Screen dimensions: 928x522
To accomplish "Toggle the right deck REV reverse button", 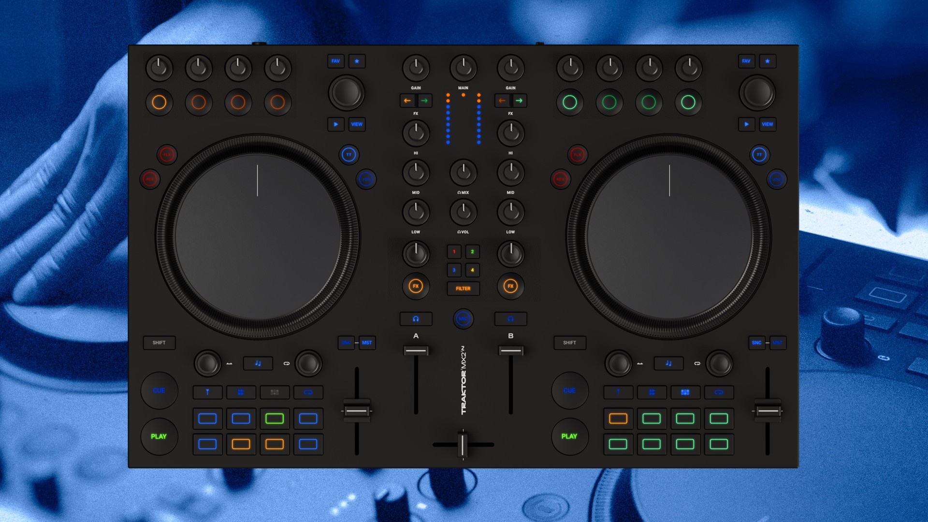I will [x=560, y=179].
